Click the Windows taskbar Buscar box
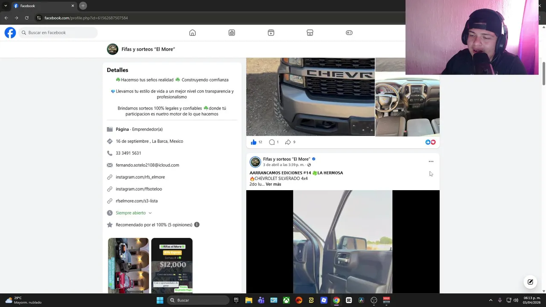 click(x=197, y=300)
